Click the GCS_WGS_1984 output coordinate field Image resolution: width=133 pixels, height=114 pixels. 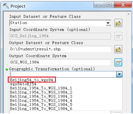60,62
